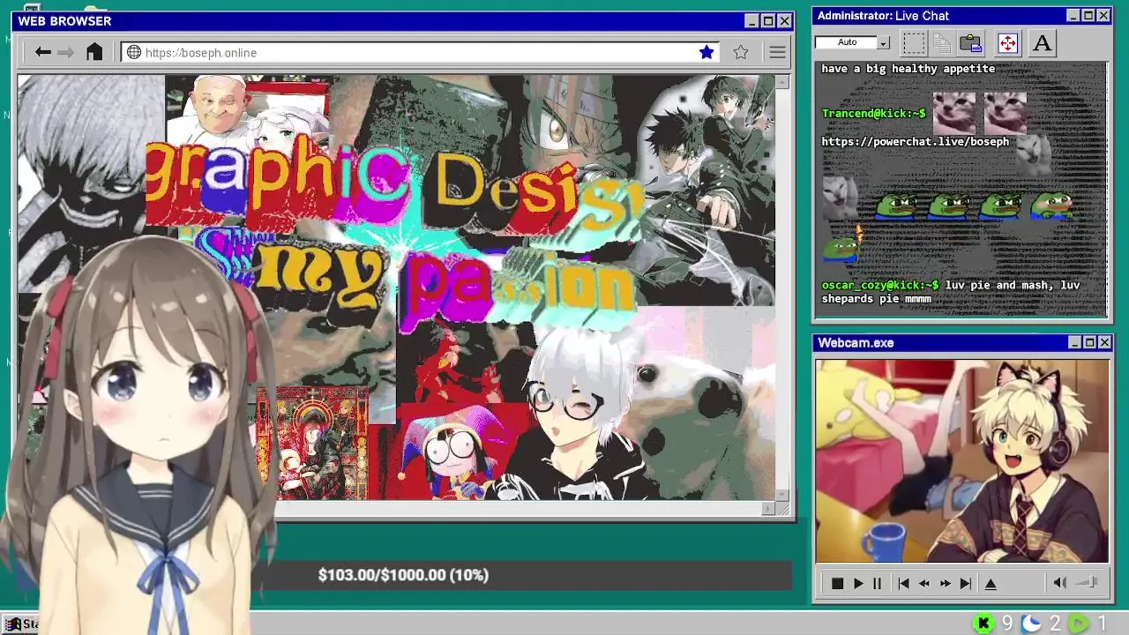Minimize the Live Chat window

(1073, 16)
